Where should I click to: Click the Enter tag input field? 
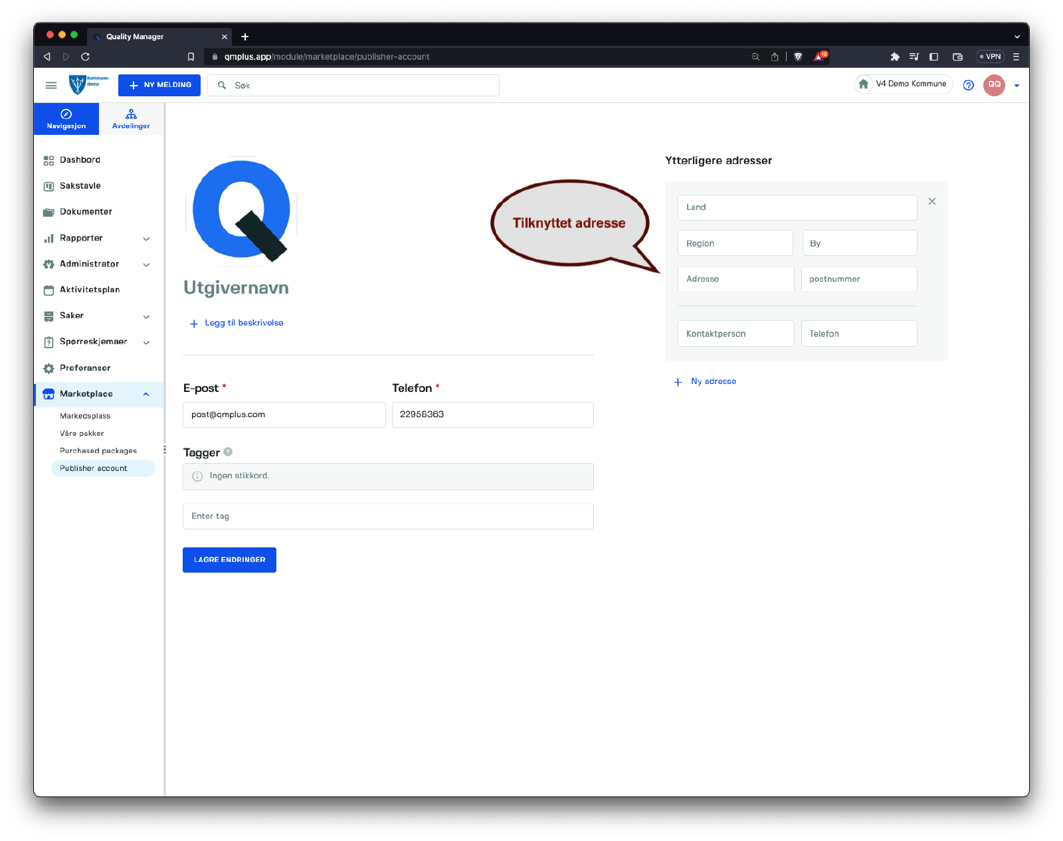pos(388,516)
